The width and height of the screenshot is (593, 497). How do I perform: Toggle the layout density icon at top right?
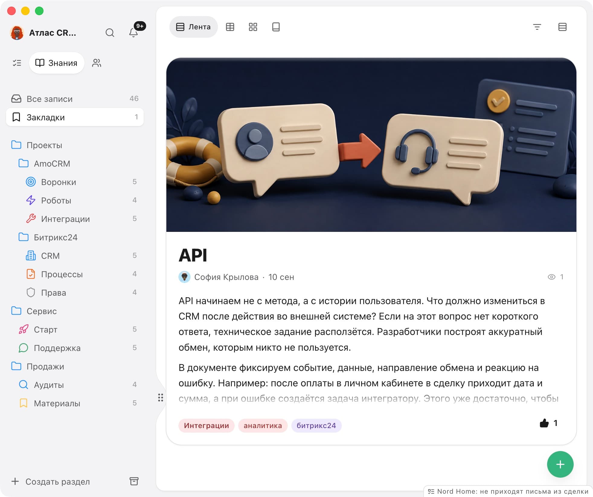click(562, 27)
